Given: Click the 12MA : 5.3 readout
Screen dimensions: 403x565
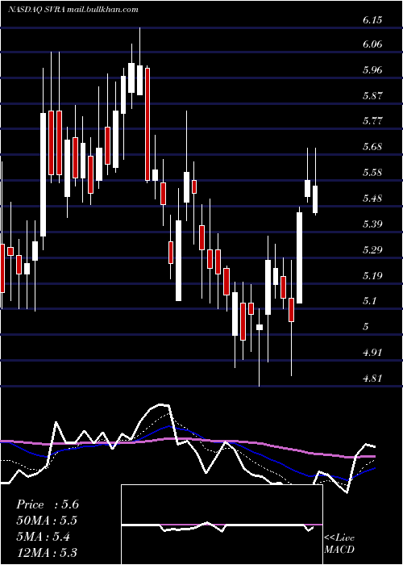Looking at the screenshot, I should [x=47, y=553].
